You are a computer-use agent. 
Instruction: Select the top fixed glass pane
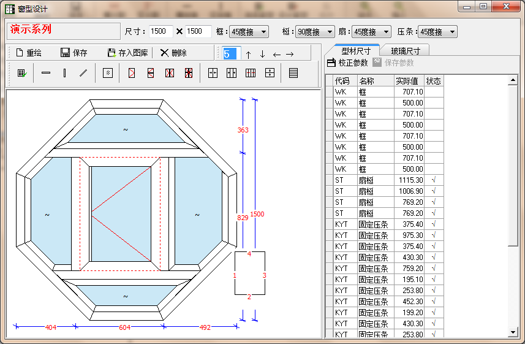click(126, 129)
